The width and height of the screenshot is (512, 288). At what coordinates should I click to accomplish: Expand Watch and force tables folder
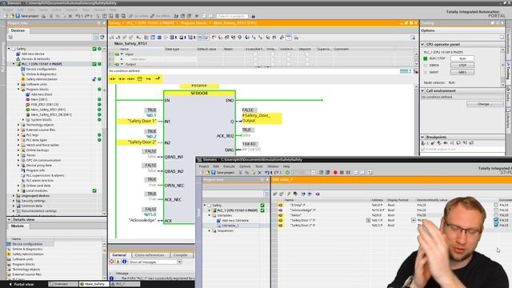point(18,145)
